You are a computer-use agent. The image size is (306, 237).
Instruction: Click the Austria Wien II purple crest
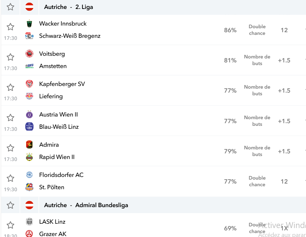[x=29, y=115]
